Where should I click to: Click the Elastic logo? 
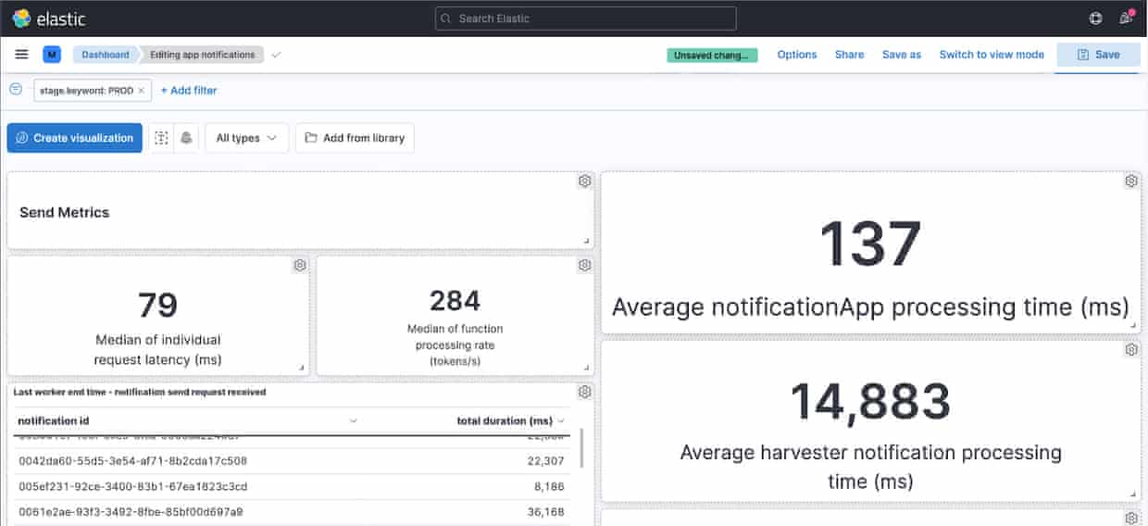(x=46, y=18)
